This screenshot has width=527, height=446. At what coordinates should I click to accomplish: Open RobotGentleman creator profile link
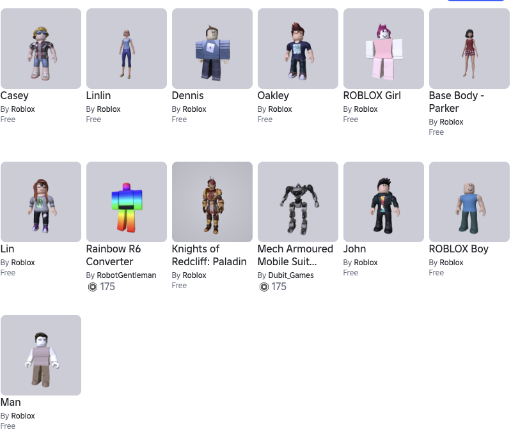pyautogui.click(x=127, y=275)
